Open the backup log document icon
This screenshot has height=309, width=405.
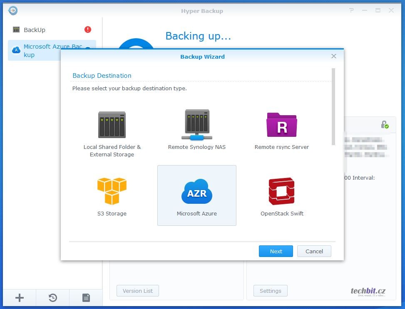pyautogui.click(x=86, y=298)
